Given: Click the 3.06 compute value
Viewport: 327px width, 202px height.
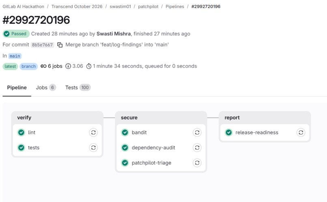Looking at the screenshot, I should (x=77, y=66).
